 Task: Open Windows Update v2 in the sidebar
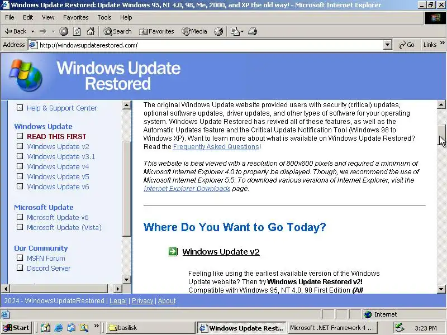[58, 147]
